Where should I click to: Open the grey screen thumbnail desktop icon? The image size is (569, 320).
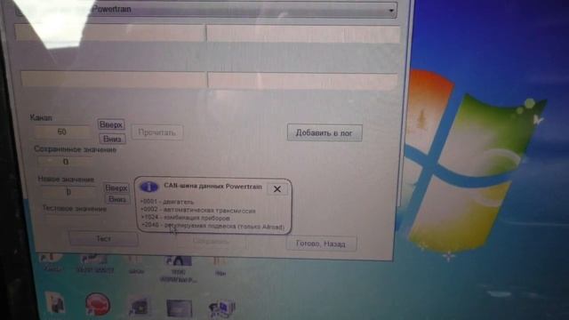[180, 308]
